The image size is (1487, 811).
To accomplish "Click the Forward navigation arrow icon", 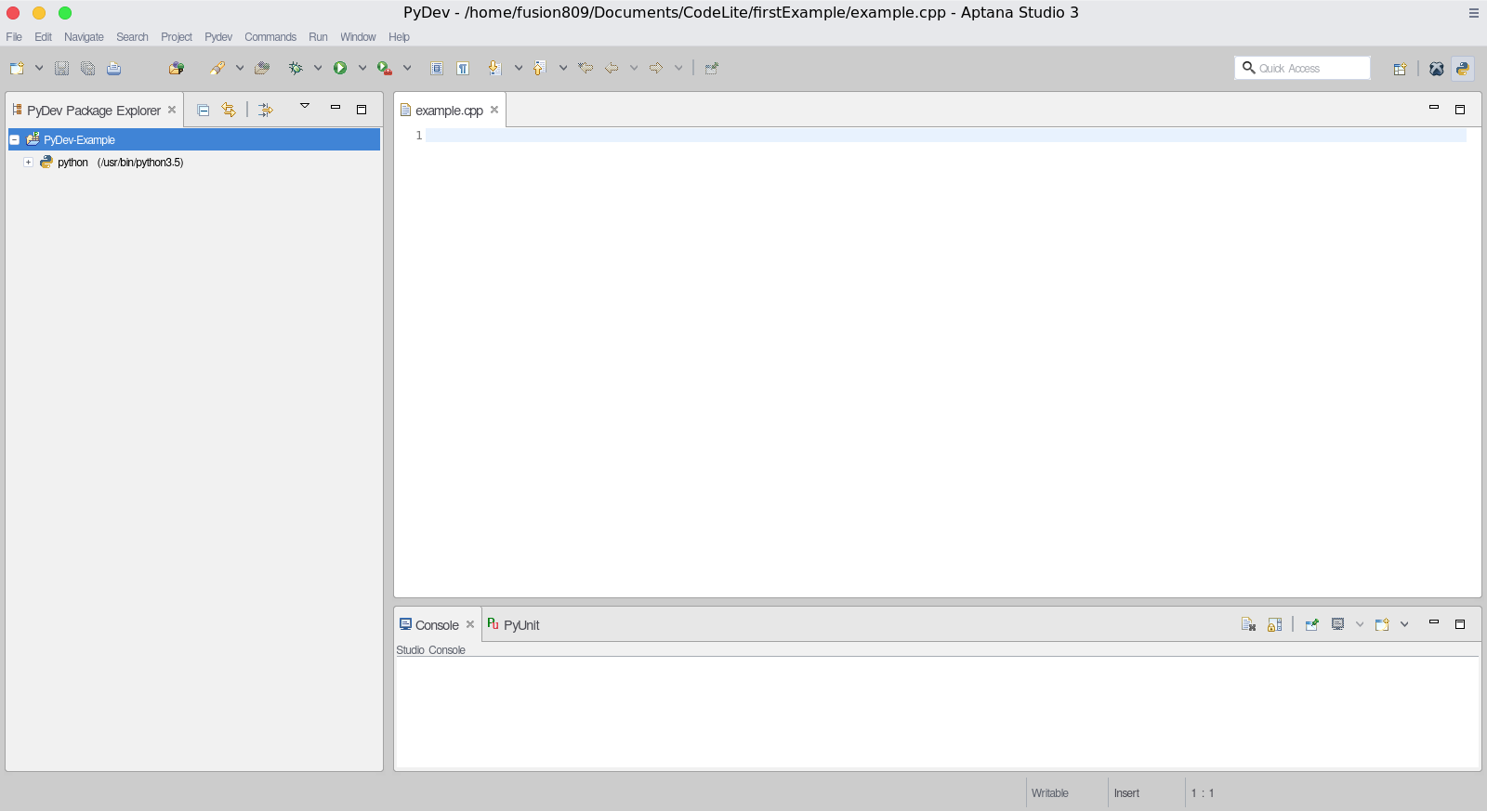I will [x=656, y=68].
